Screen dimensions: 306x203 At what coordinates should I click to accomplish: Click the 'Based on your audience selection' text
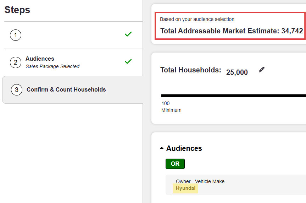tap(197, 19)
